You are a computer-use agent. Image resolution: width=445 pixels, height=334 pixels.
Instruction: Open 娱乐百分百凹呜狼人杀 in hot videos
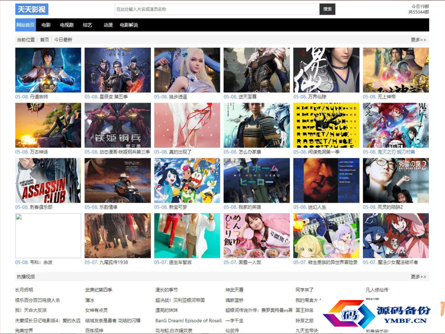38,300
